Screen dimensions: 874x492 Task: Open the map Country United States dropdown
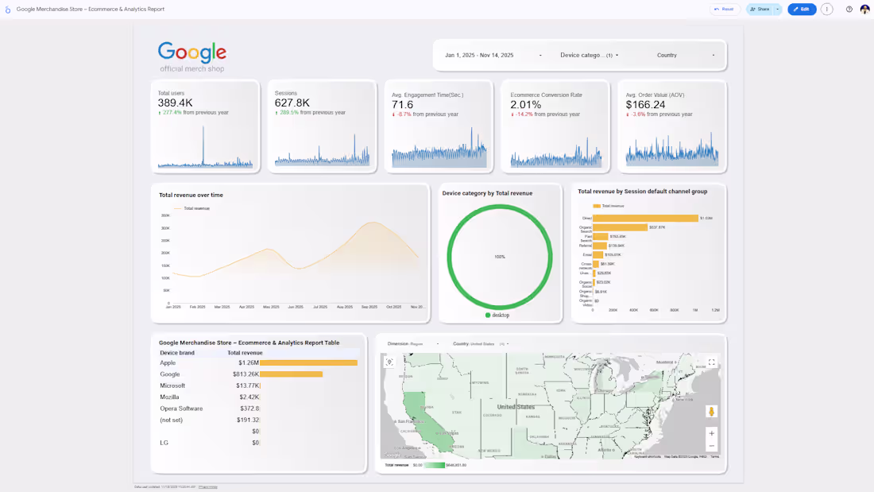point(481,343)
